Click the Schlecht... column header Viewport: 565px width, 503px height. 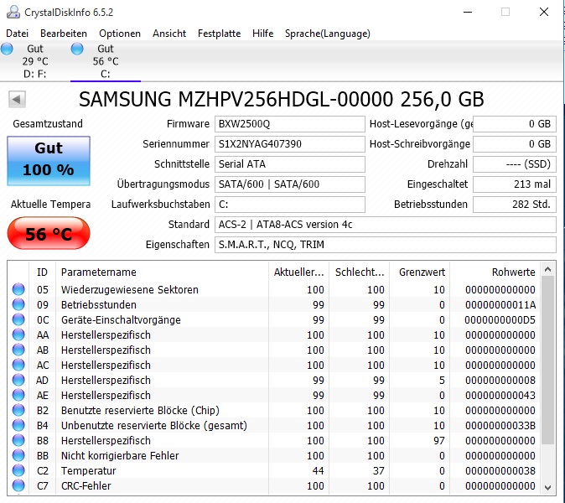click(360, 272)
